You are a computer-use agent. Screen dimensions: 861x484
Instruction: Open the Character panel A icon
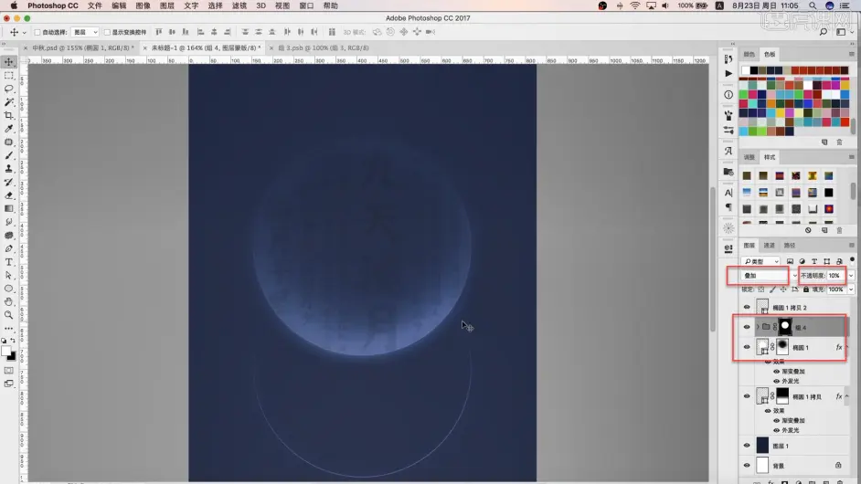pos(728,193)
